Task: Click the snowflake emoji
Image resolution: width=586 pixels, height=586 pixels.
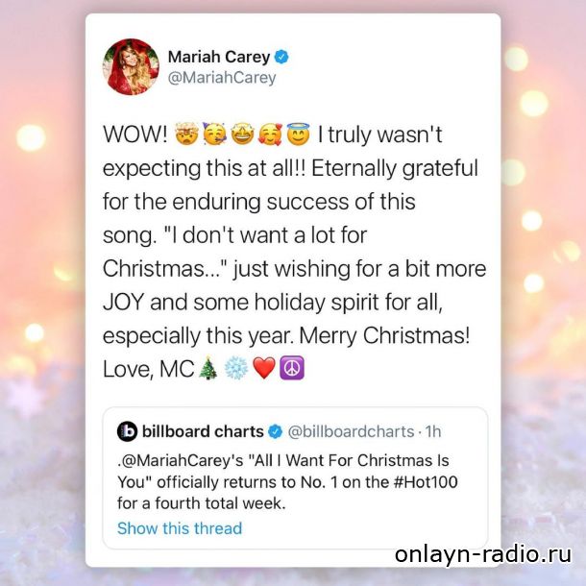Action: [x=236, y=368]
